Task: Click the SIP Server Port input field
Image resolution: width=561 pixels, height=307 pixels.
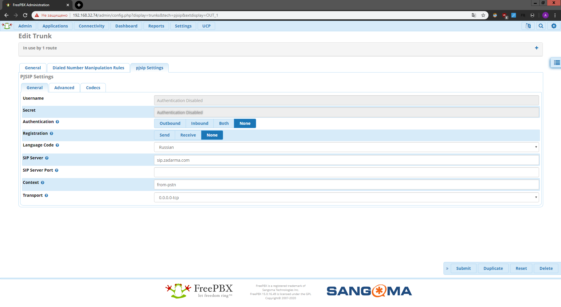Action: click(346, 172)
